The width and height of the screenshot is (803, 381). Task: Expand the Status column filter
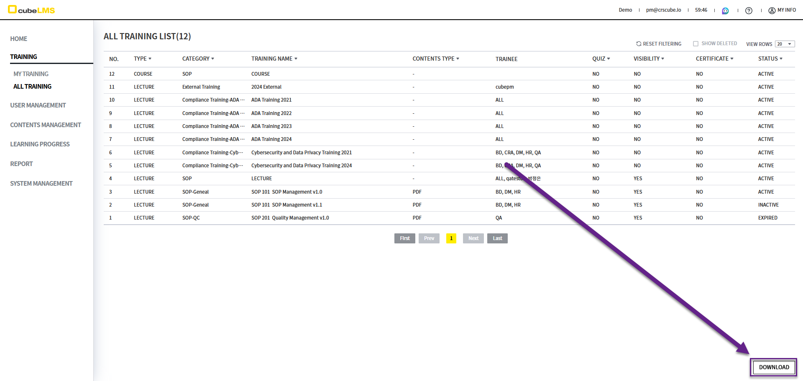click(781, 59)
